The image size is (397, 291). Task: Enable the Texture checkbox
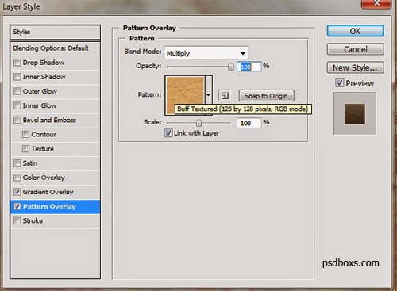click(25, 149)
